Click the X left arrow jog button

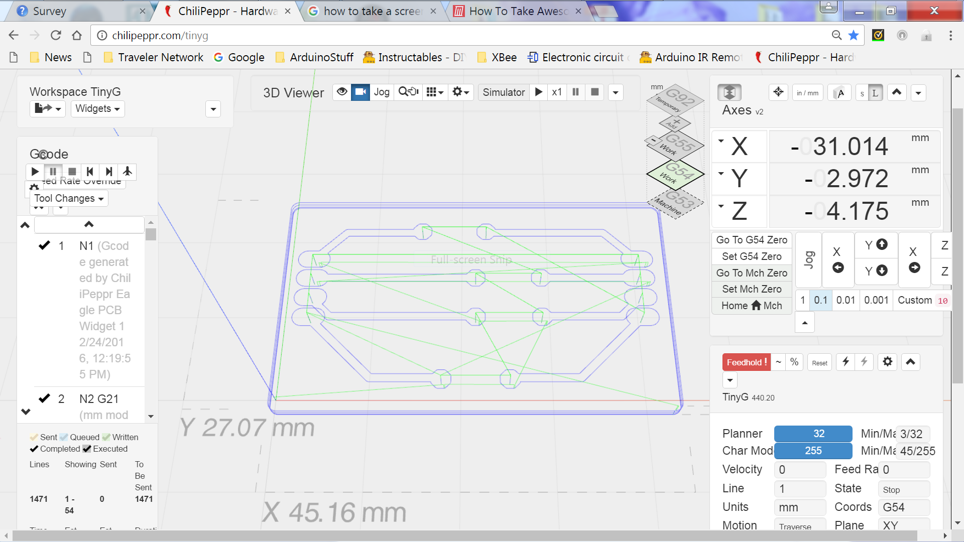tap(837, 259)
